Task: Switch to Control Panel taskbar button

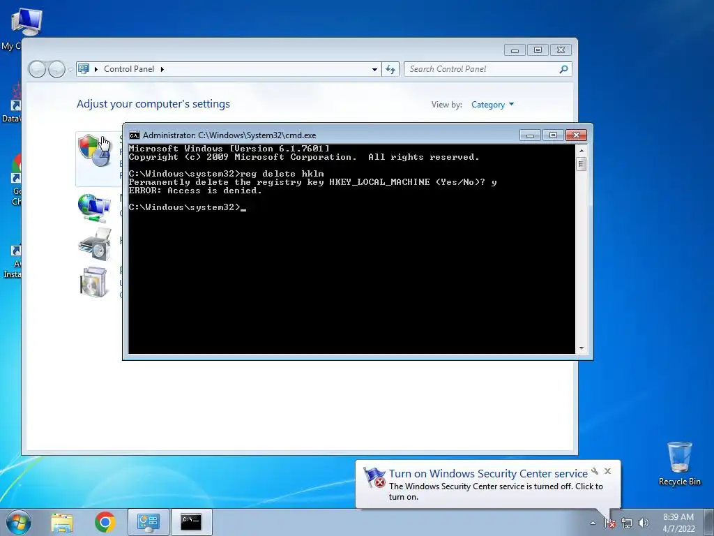Action: [x=149, y=522]
